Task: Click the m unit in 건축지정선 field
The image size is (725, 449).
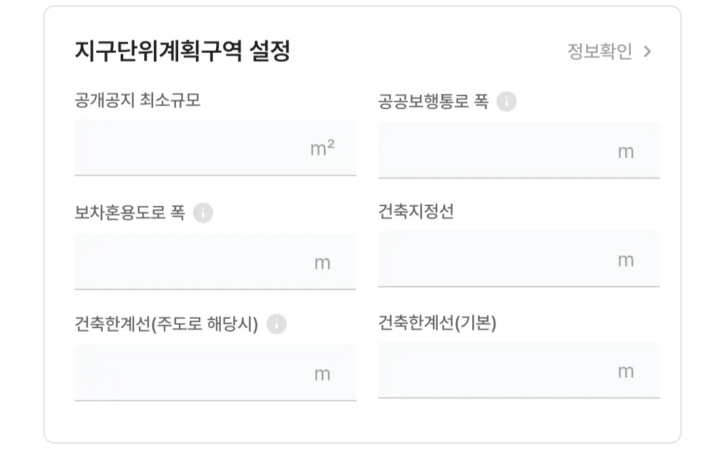Action: tap(626, 260)
